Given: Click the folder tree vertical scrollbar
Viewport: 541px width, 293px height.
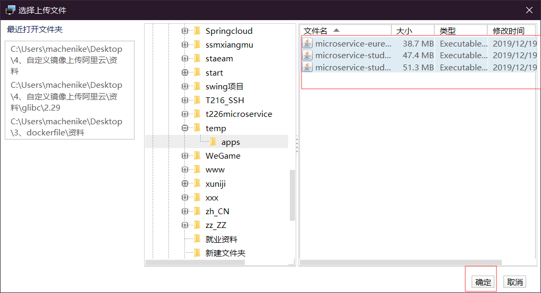Looking at the screenshot, I should point(292,195).
